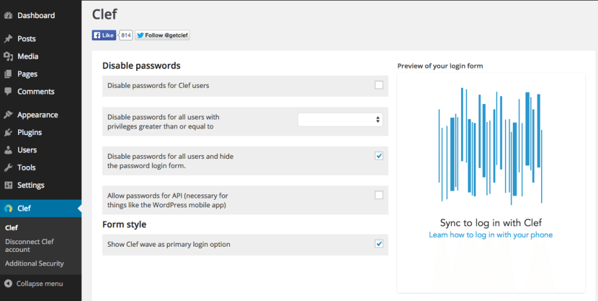Click the Media library icon
The height and width of the screenshot is (301, 598).
coord(8,56)
